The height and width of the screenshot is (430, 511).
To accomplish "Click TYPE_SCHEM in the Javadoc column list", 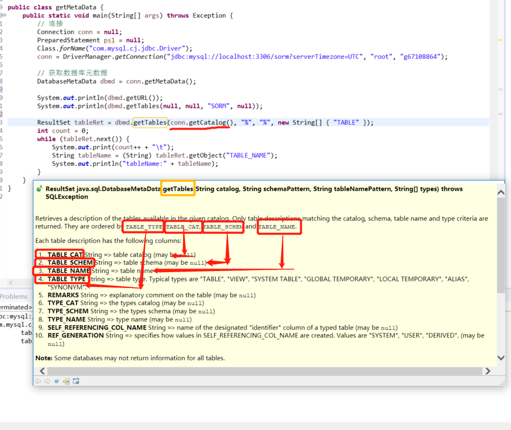I will [68, 311].
